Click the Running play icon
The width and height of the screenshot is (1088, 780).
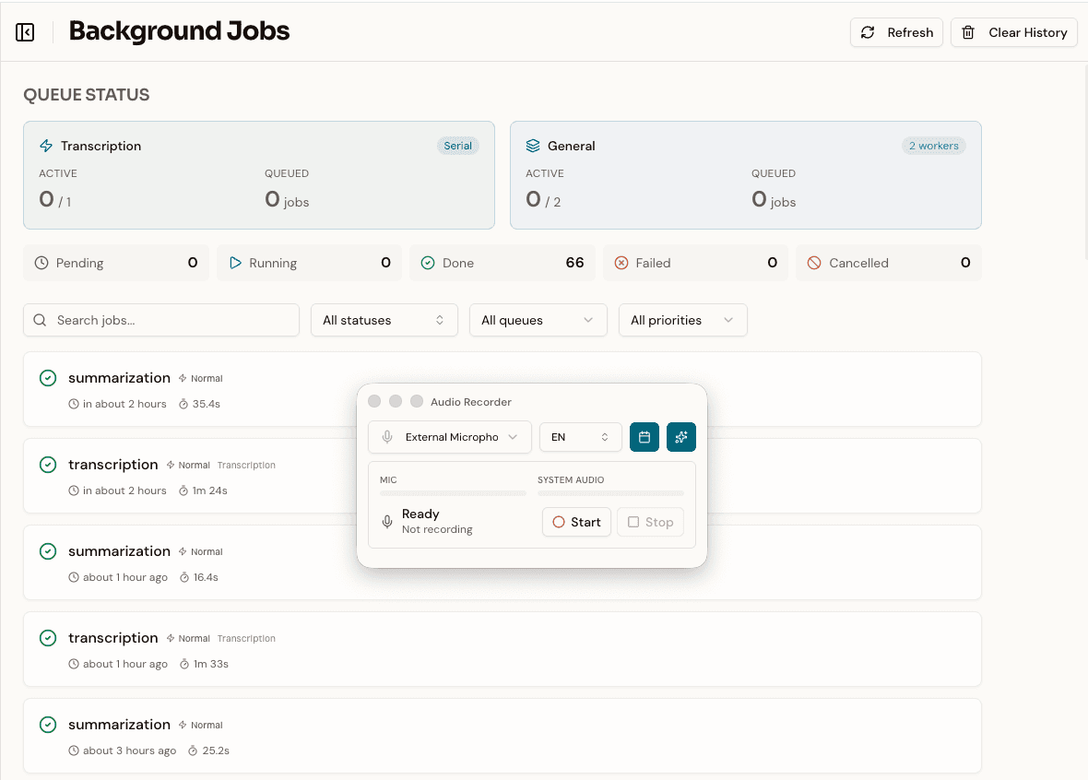pyautogui.click(x=235, y=263)
